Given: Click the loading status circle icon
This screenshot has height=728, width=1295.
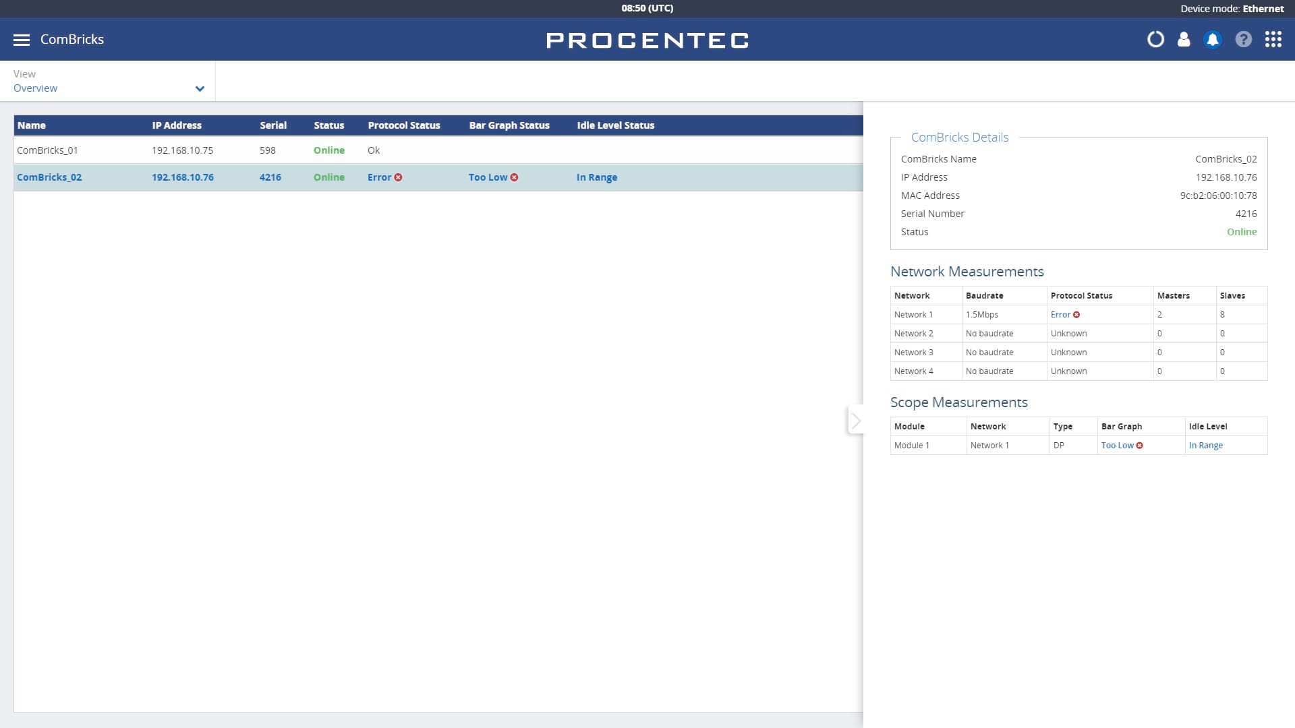Looking at the screenshot, I should click(1155, 39).
